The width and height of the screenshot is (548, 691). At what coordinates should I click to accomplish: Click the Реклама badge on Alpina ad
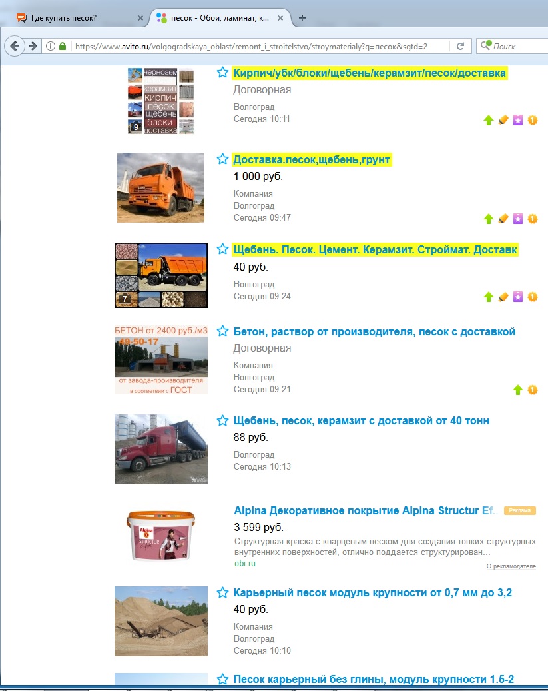(x=520, y=510)
